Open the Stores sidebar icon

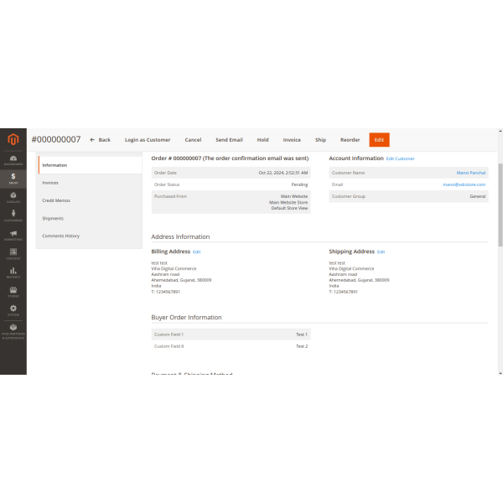(x=13, y=291)
